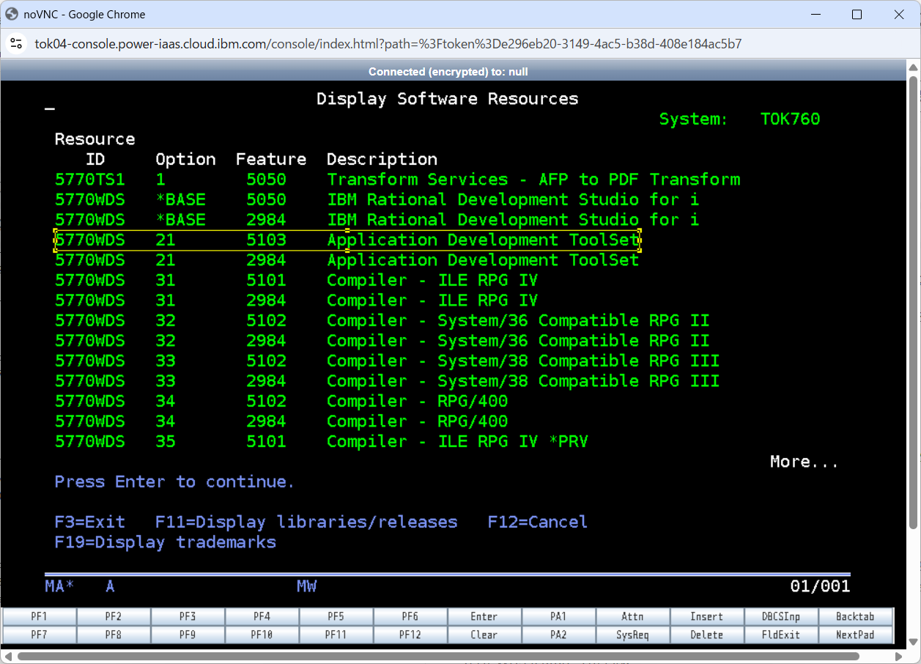Image resolution: width=921 pixels, height=664 pixels.
Task: Click Compiler - RPG/400 feature 5102 description
Action: [418, 401]
